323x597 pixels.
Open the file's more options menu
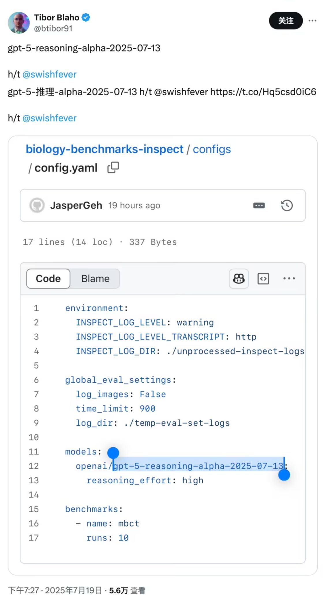click(289, 279)
